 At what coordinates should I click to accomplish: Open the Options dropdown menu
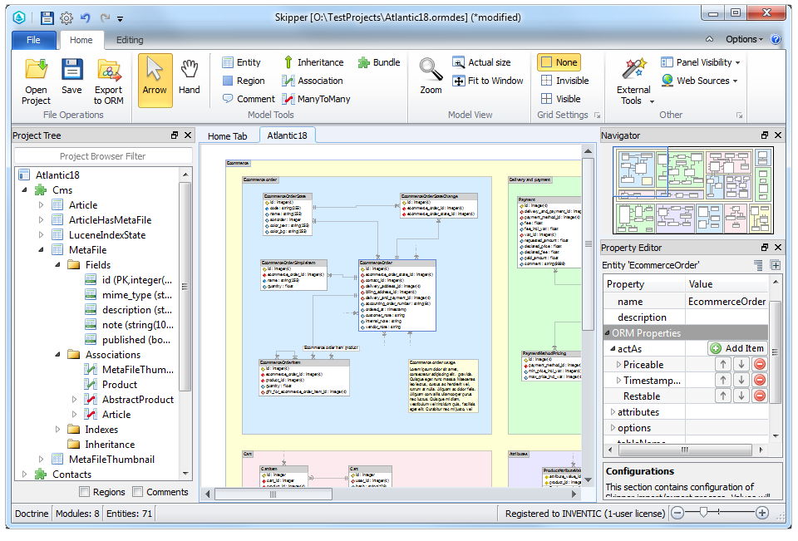point(744,39)
